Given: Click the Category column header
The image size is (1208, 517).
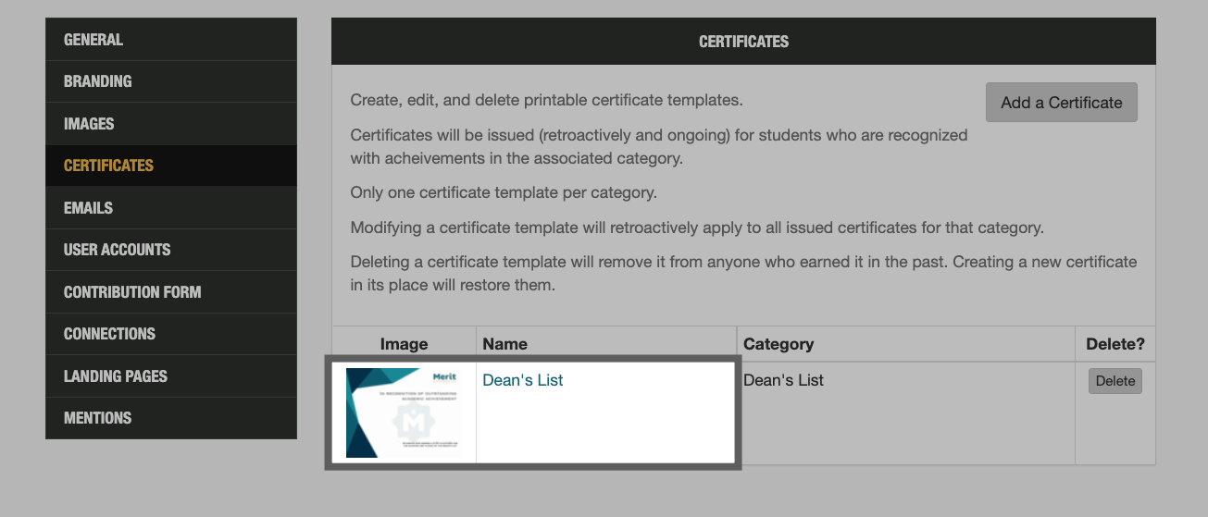Looking at the screenshot, I should pyautogui.click(x=778, y=344).
